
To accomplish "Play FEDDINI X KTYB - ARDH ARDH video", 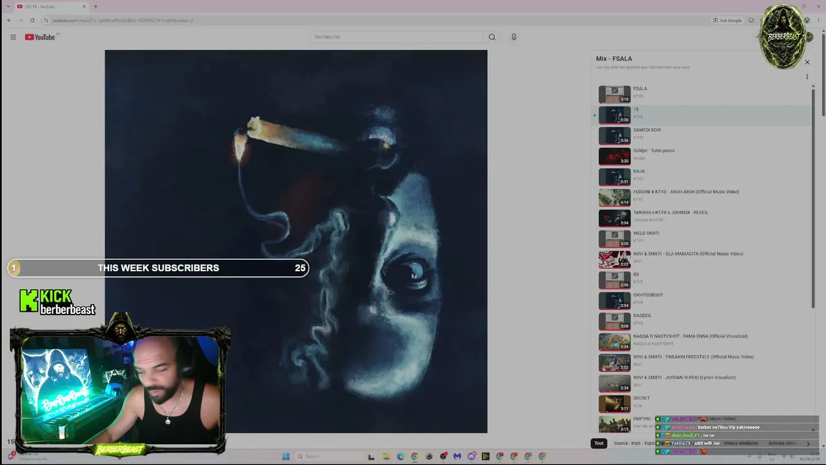I will 614,198.
